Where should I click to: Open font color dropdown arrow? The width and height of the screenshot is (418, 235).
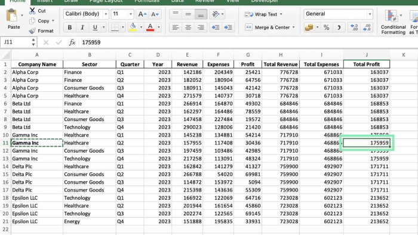click(159, 27)
